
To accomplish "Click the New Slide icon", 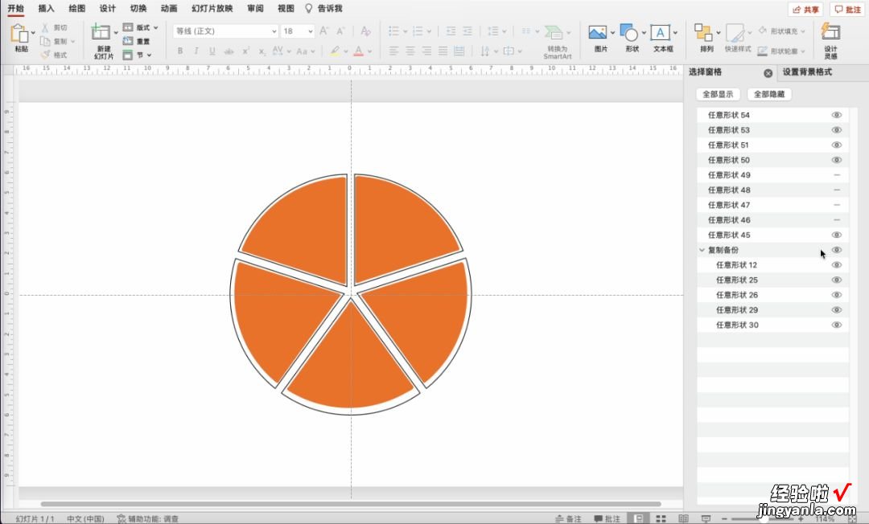I will click(101, 32).
